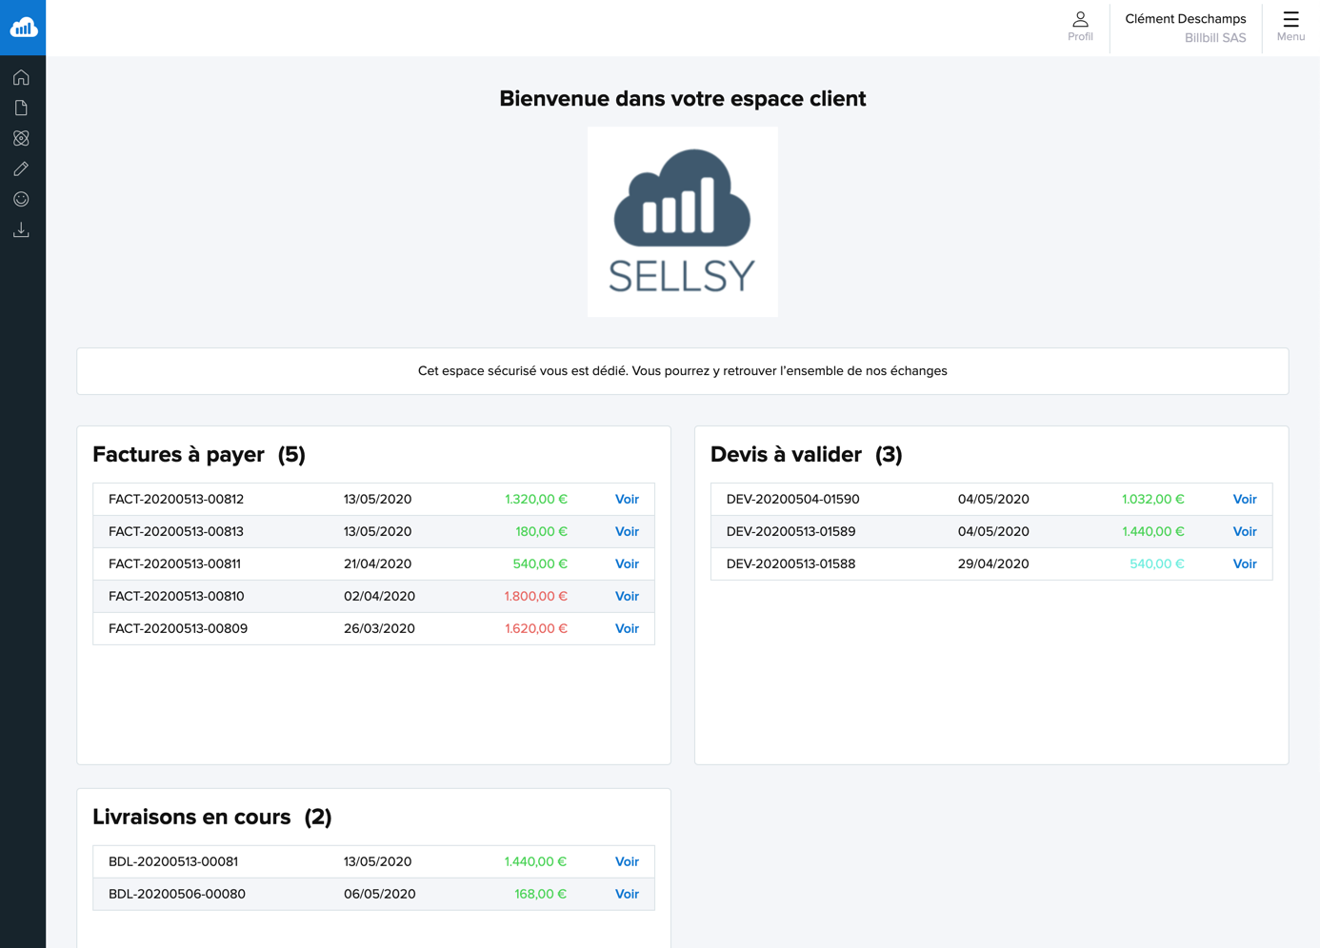Click the red 1.800,00 € amount
Image resolution: width=1320 pixels, height=948 pixels.
point(536,596)
